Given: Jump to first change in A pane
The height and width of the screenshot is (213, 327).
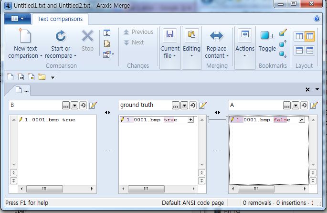Looking at the screenshot, I should pos(313,173).
